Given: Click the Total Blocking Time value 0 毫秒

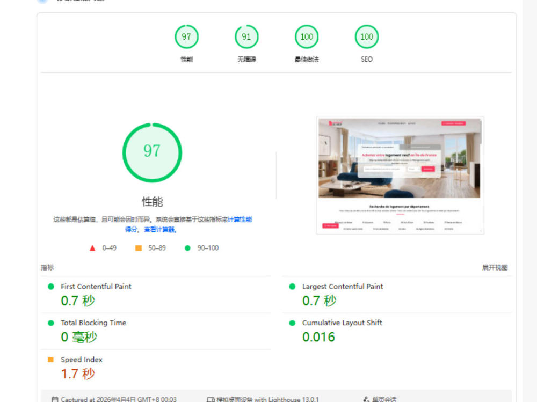Looking at the screenshot, I should coord(79,337).
